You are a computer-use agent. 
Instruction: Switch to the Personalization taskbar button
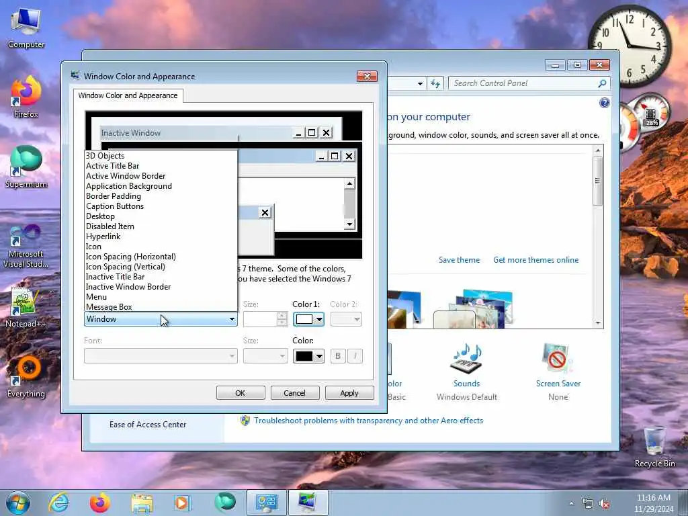coord(308,503)
